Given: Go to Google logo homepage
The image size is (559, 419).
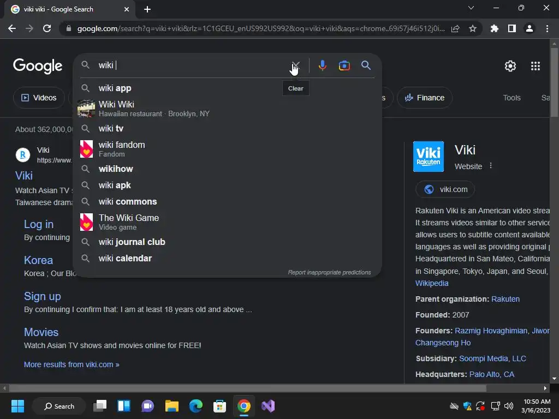Looking at the screenshot, I should (38, 66).
